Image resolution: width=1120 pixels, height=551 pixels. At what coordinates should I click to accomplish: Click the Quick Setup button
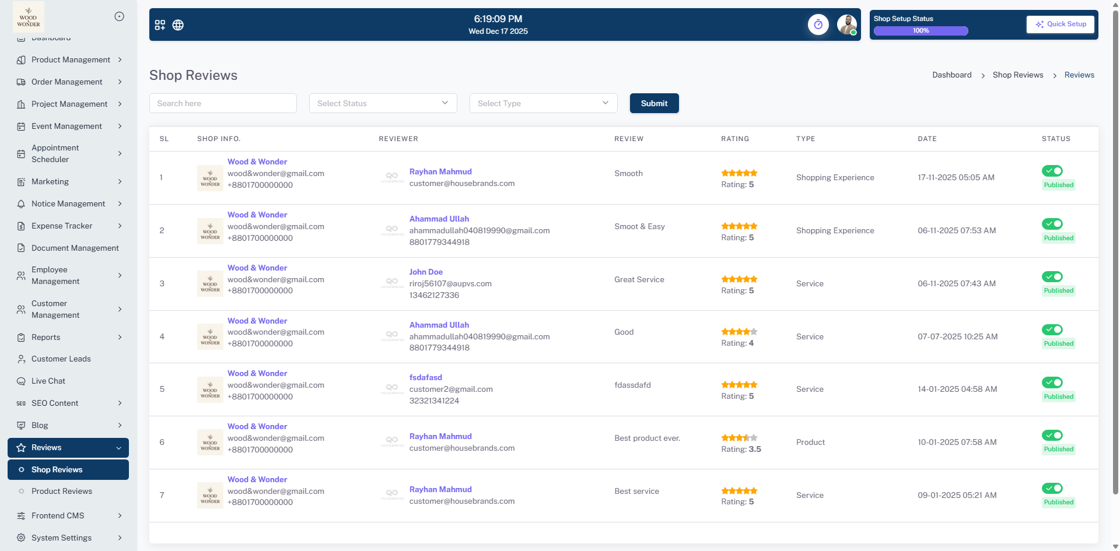coord(1060,24)
